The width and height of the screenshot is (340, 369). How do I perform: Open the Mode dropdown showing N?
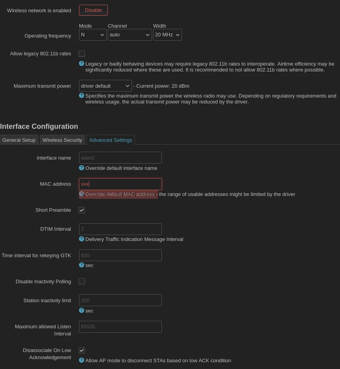pyautogui.click(x=93, y=35)
